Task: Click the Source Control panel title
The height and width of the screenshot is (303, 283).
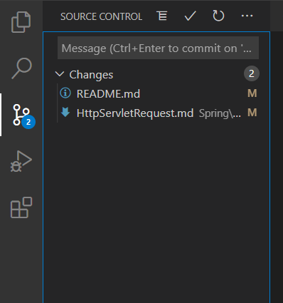Action: coord(101,16)
